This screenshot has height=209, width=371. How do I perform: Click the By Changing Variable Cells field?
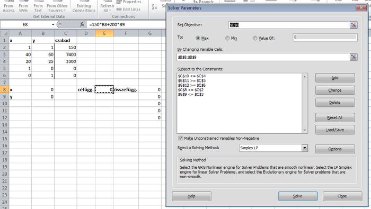coord(263,57)
